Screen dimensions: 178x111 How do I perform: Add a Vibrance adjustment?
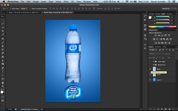point(169,35)
